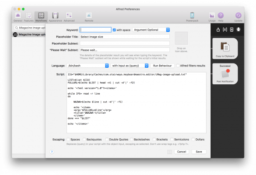Enable 'Alfred filters results' checkbox
This screenshot has height=175, width=256.
[x=178, y=66]
